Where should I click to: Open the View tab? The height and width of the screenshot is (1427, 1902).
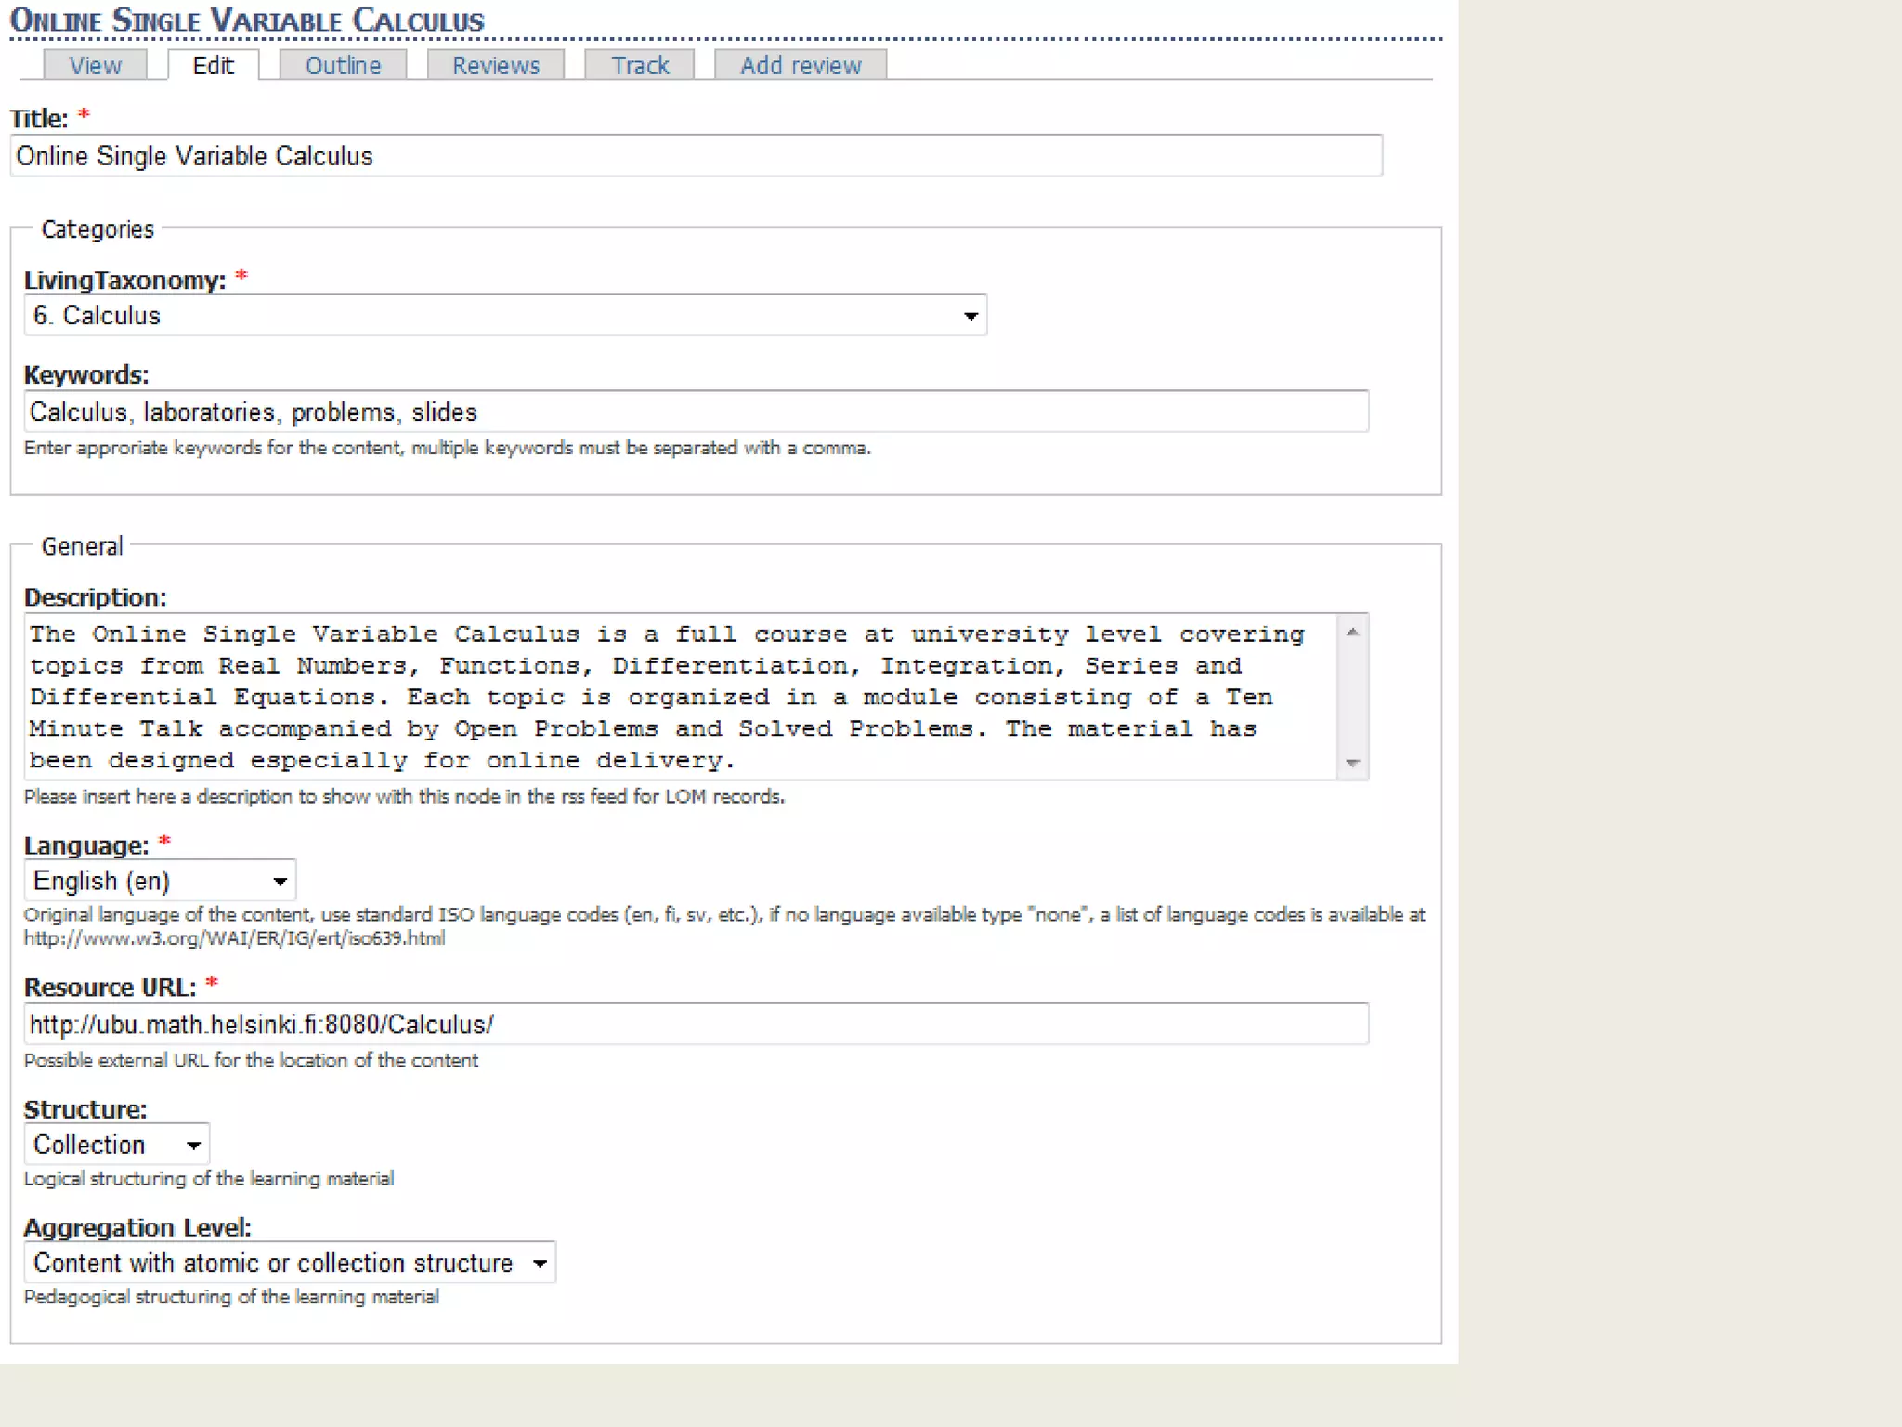[95, 65]
